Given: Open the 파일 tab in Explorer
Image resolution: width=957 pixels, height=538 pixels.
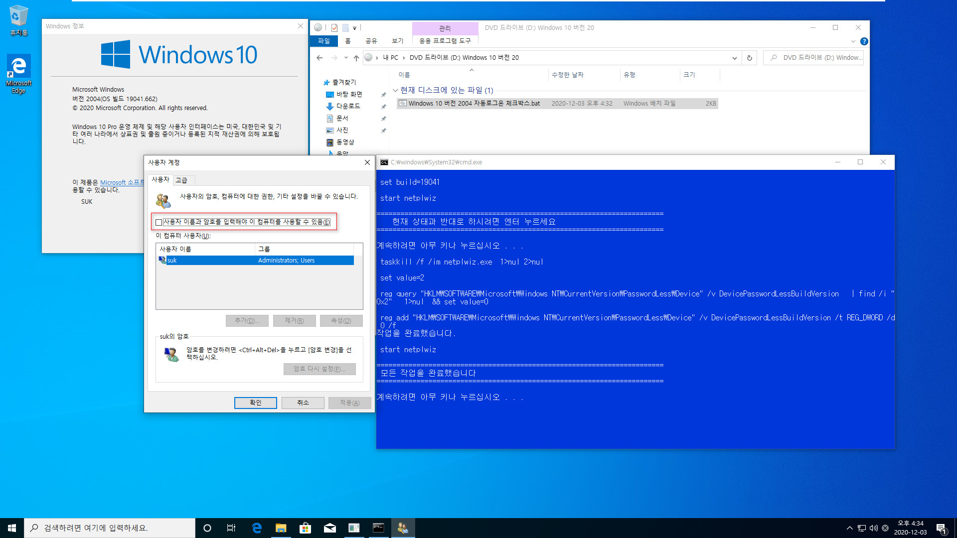Looking at the screenshot, I should [324, 41].
